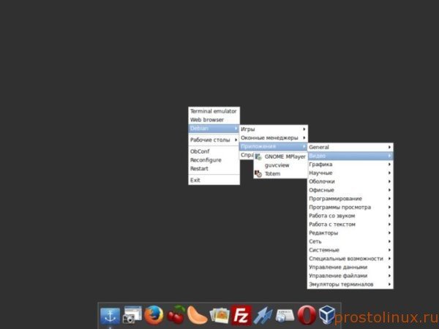Click the arrow beside Эмуляторы терминалов
This screenshot has height=329, width=439.
click(x=389, y=284)
